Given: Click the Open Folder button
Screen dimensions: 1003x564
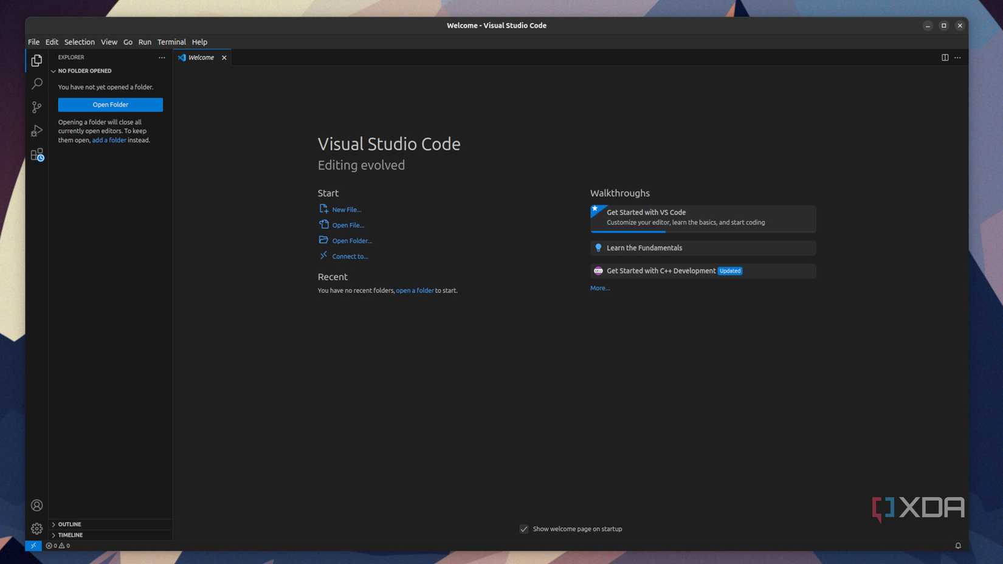Looking at the screenshot, I should [x=110, y=105].
